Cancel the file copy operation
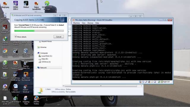The width and height of the screenshot is (190, 107). point(59,37)
